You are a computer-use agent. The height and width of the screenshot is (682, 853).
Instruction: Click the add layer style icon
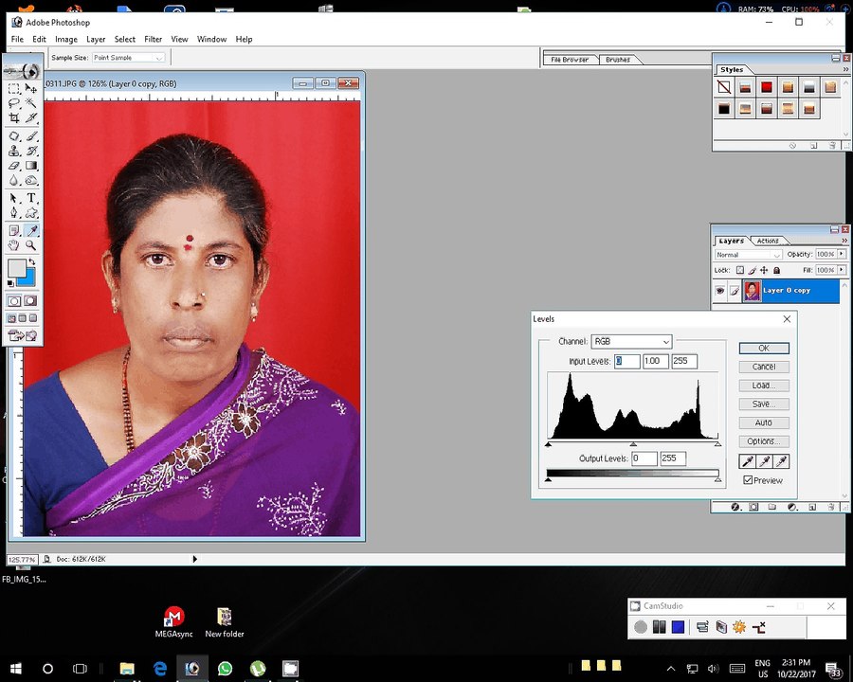(x=735, y=507)
